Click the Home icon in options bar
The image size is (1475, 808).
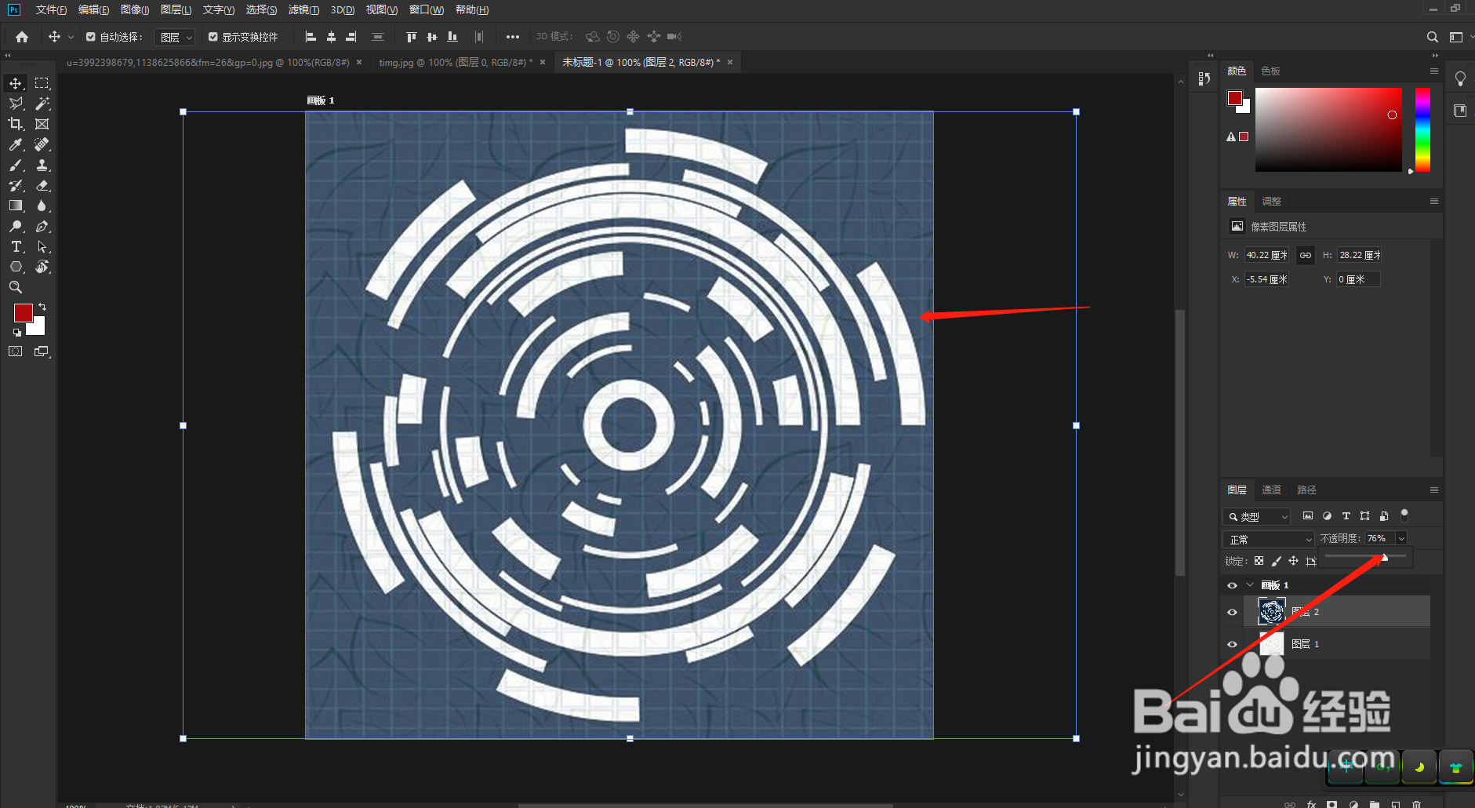tap(22, 37)
